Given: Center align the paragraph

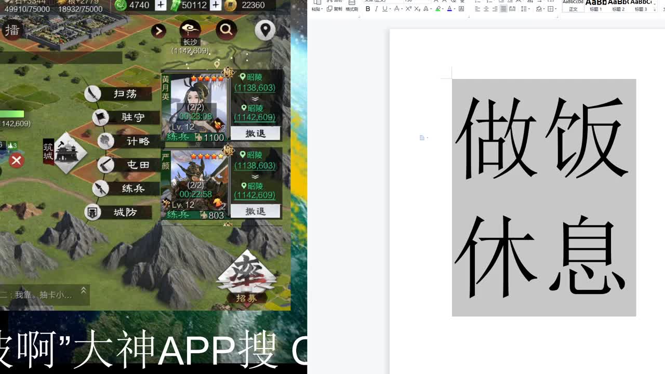Looking at the screenshot, I should coord(486,9).
